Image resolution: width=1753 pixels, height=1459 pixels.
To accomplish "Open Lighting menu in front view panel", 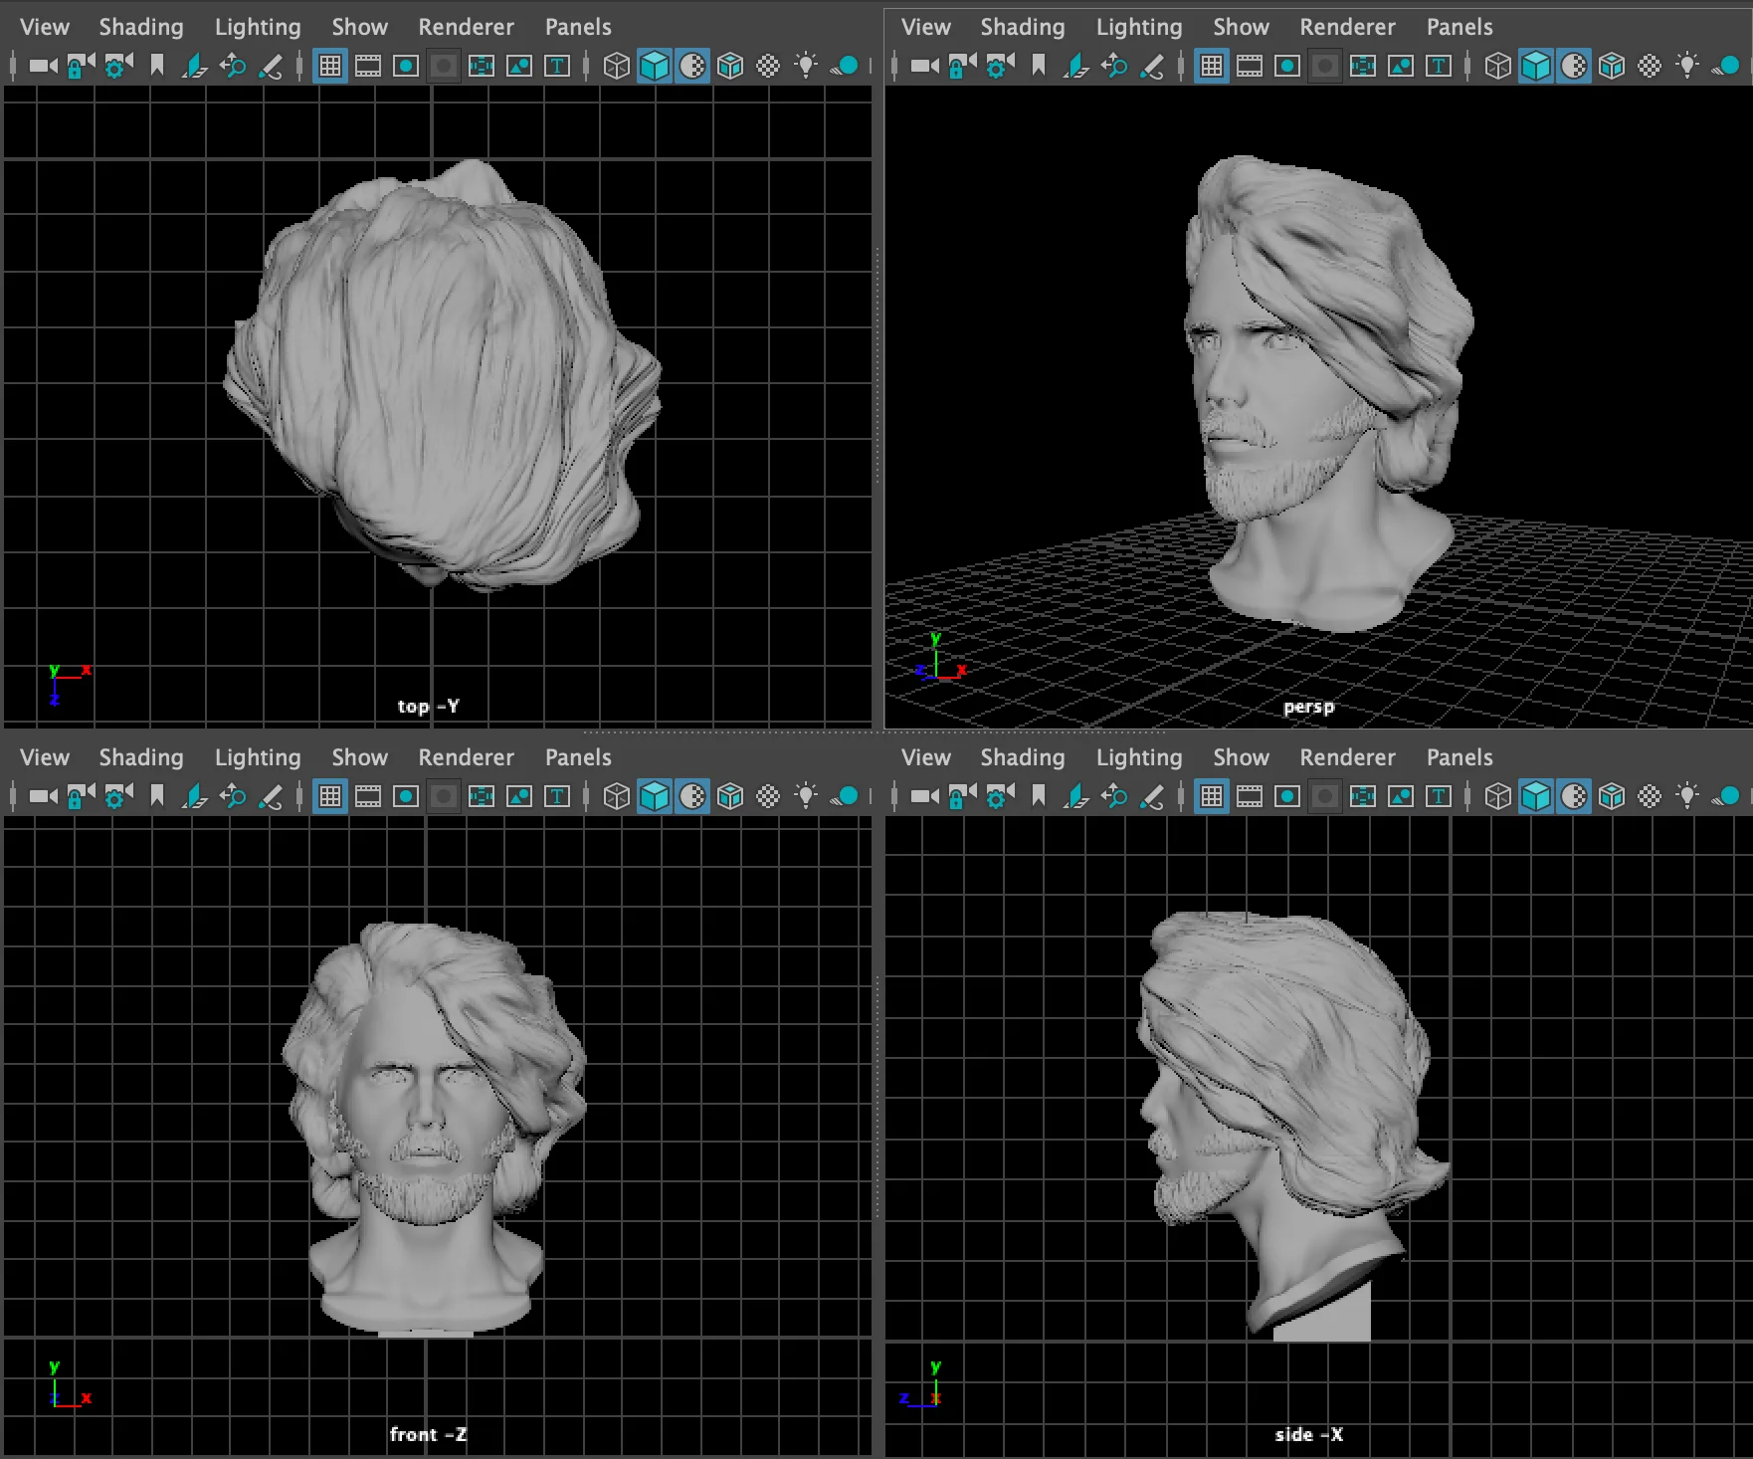I will click(x=258, y=757).
